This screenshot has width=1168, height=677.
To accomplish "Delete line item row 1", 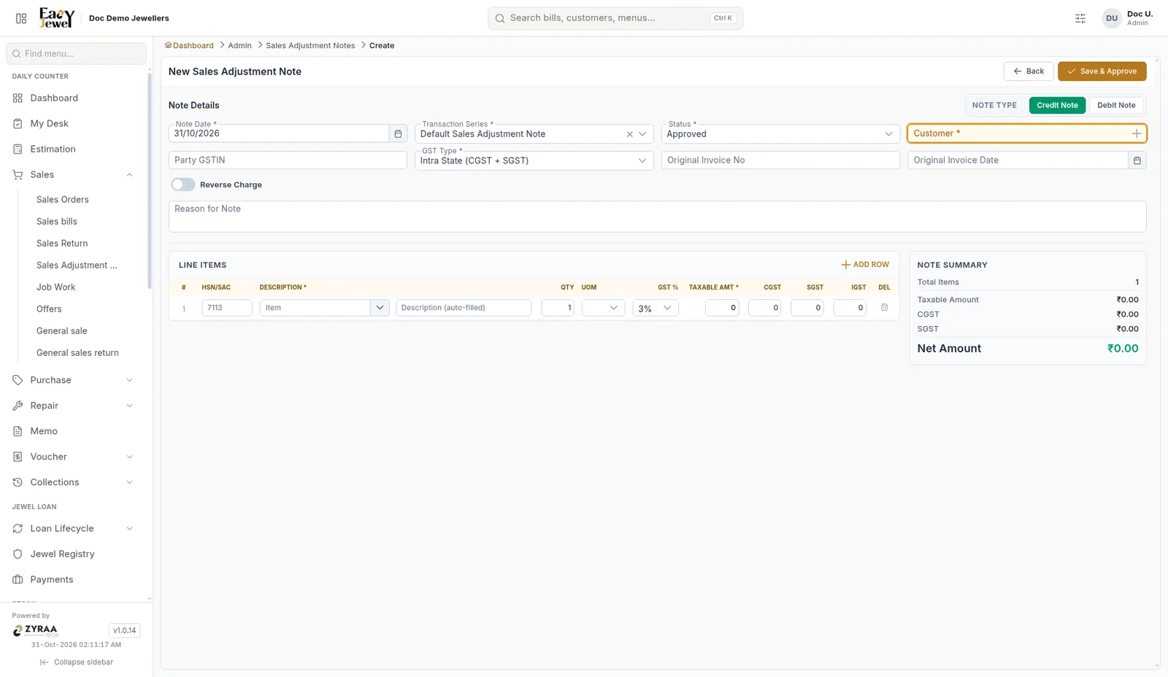I will coord(884,308).
